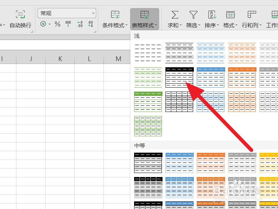Viewport: 278px width, 209px height.
Task: Choose light black banded rows style
Action: [x=179, y=53]
